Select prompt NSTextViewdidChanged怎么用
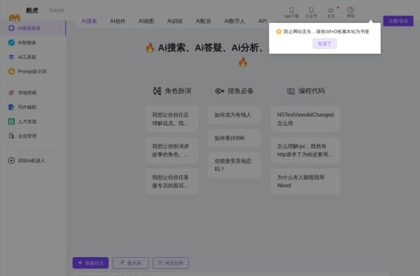Image resolution: width=420 pixels, height=276 pixels. (x=305, y=119)
